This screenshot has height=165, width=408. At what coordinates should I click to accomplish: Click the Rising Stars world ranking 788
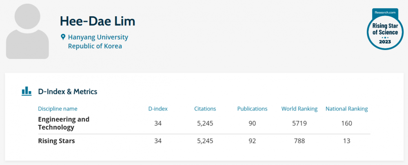pos(299,141)
